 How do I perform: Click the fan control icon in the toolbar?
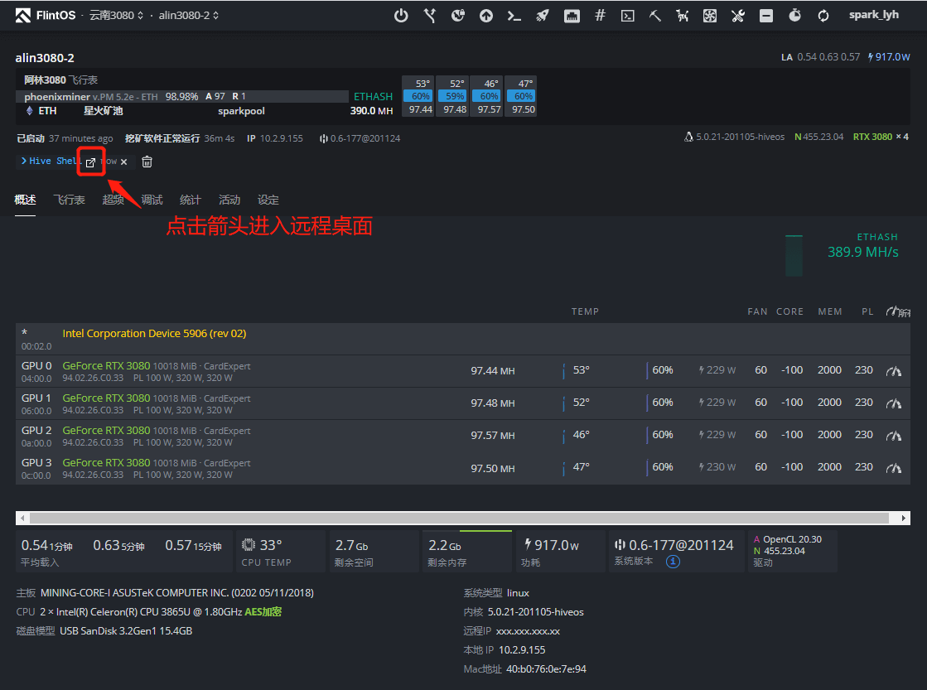[x=710, y=15]
